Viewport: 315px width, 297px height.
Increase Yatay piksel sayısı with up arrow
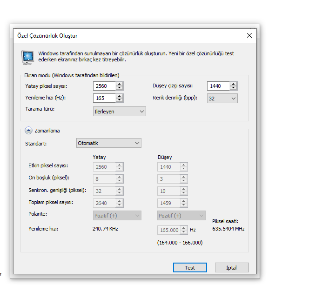(x=120, y=84)
